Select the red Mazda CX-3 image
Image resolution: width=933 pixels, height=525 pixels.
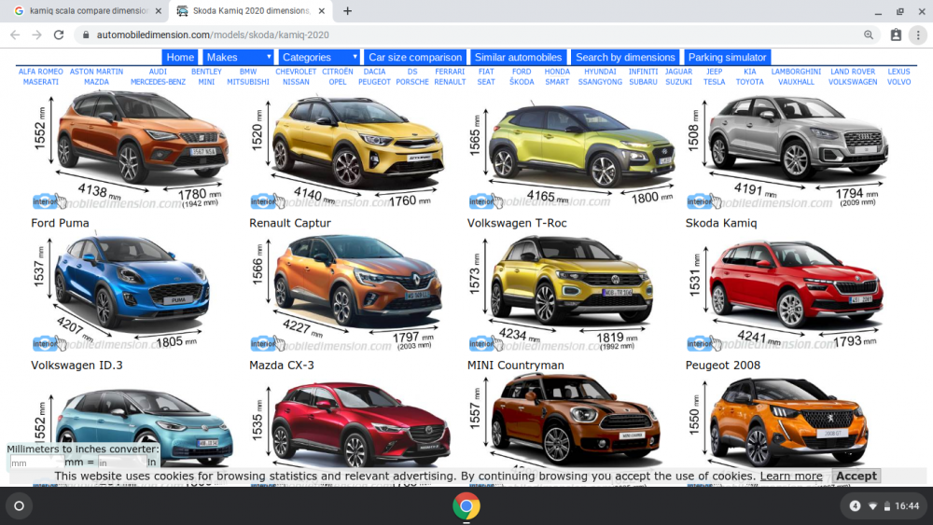coord(360,424)
